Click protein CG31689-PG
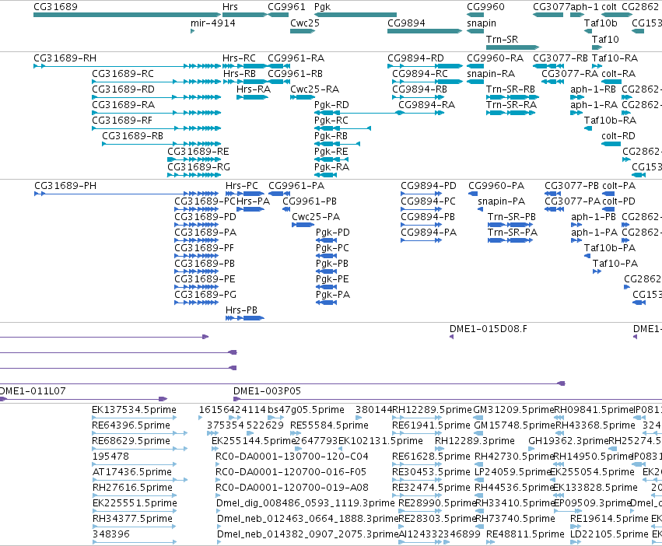Image resolution: width=662 pixels, height=546 pixels. click(197, 303)
